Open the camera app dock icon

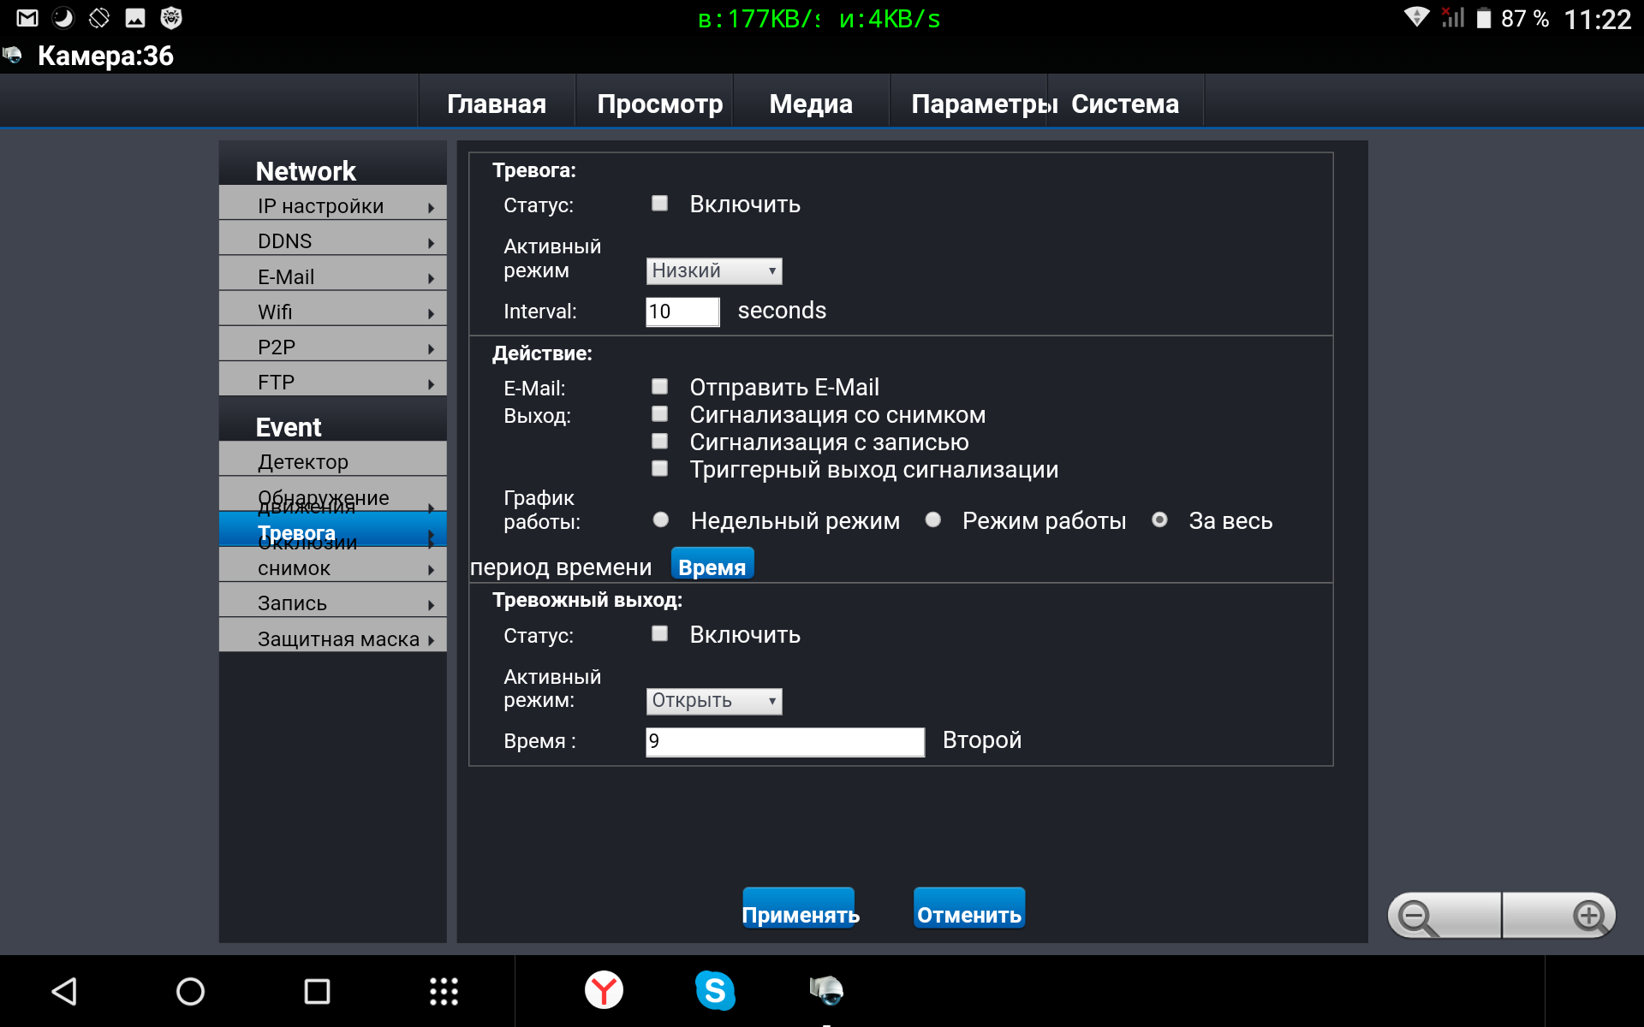coord(826,991)
